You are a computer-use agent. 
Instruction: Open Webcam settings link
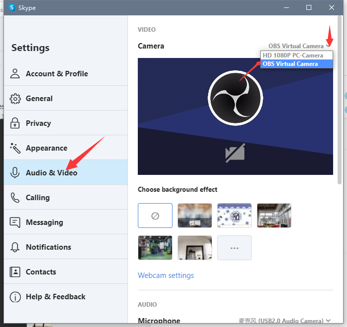(166, 275)
